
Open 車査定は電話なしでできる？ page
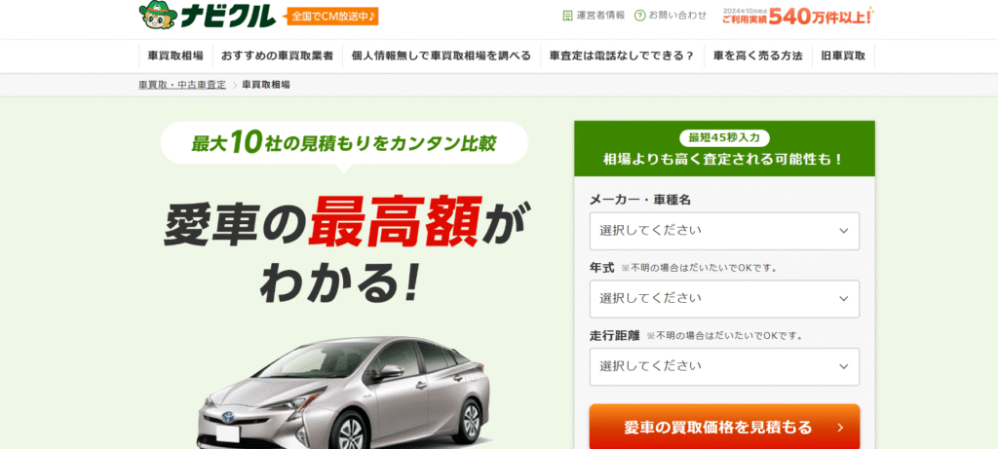(622, 56)
